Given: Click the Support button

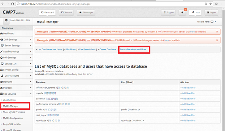Looking at the screenshot, I should (x=168, y=13).
